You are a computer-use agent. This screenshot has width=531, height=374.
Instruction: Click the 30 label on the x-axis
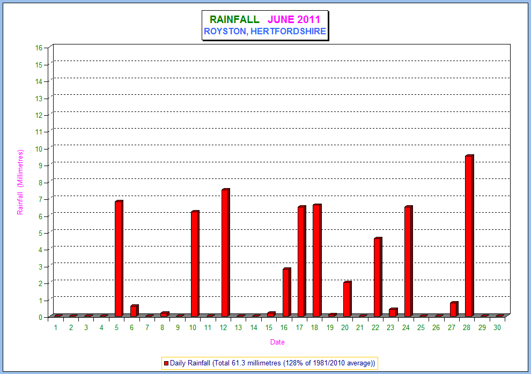(x=498, y=327)
